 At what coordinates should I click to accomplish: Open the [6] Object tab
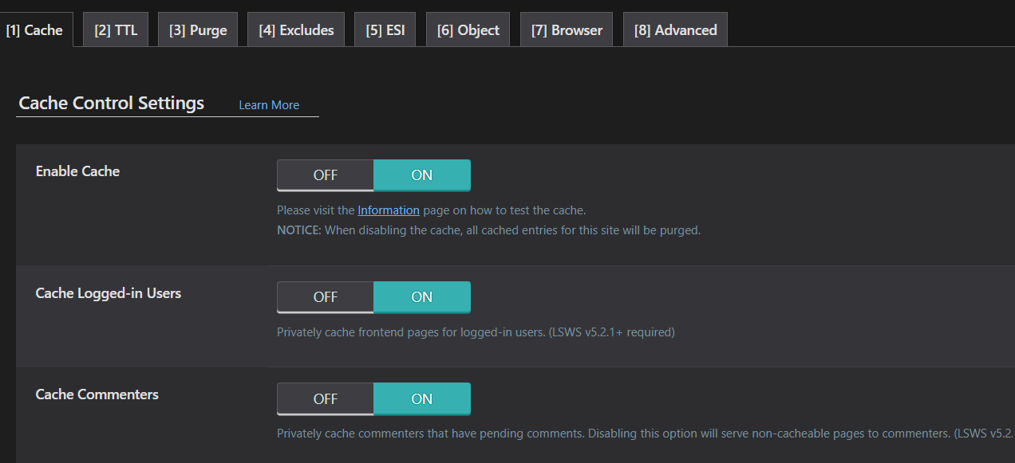pos(468,30)
